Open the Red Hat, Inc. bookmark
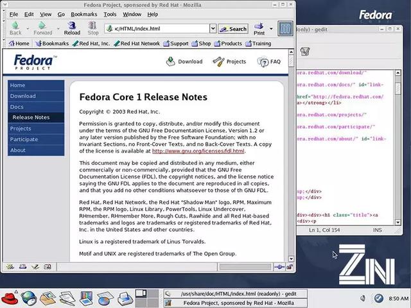Screen dimensions: 411x308 coord(91,44)
